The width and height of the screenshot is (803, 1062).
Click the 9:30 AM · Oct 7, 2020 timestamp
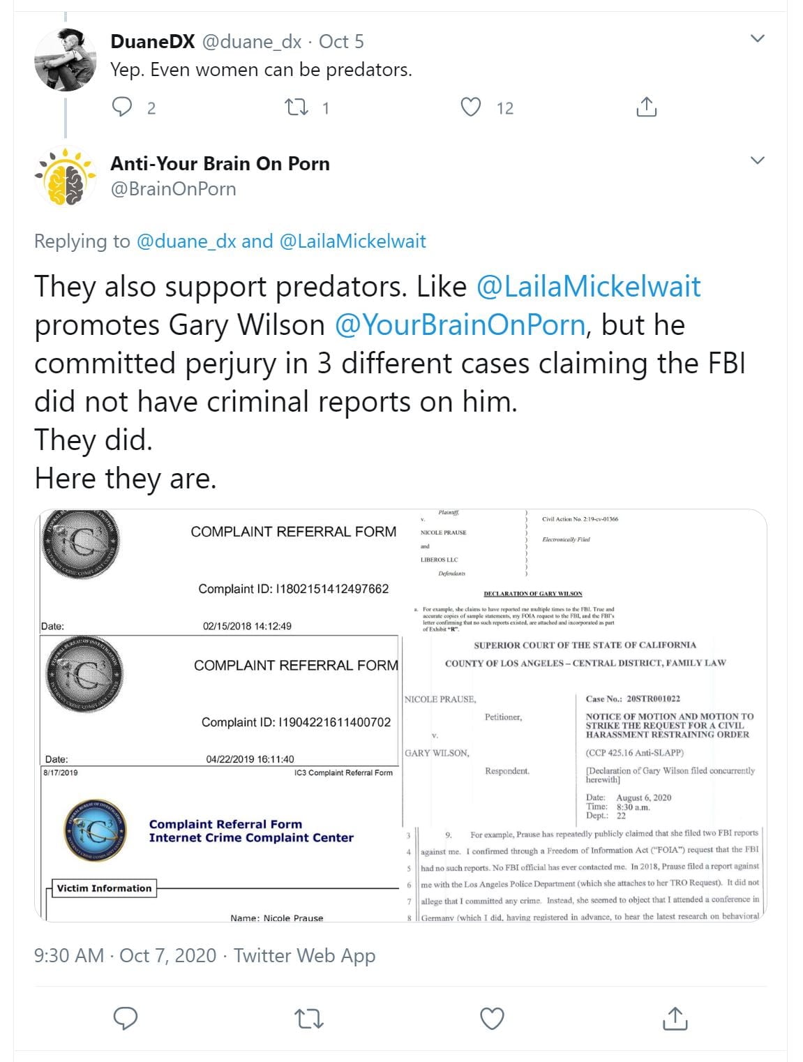(126, 955)
